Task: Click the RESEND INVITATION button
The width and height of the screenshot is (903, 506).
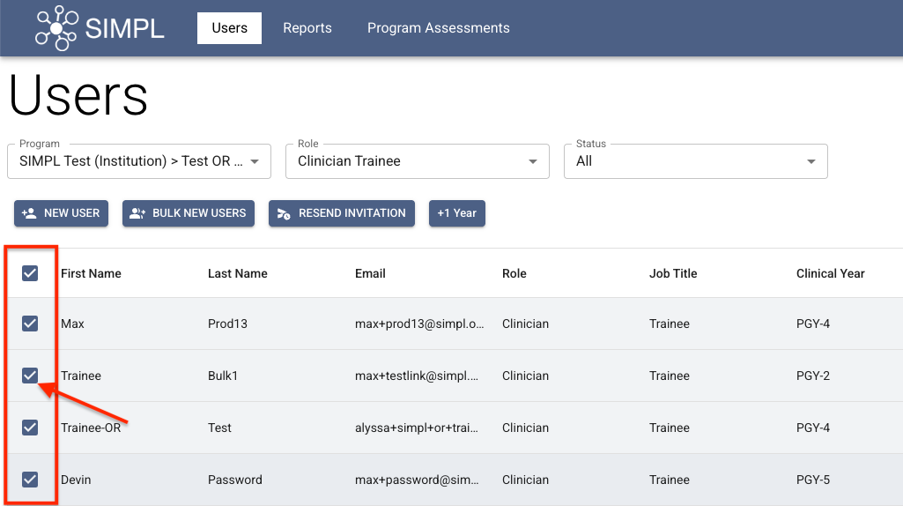Action: [342, 213]
